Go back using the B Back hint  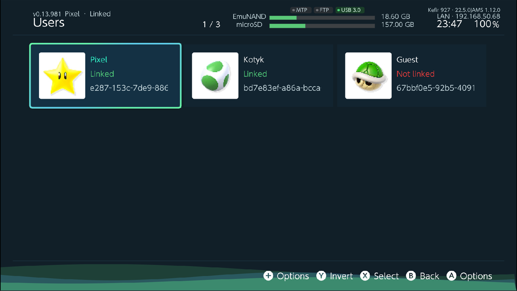[x=422, y=276]
